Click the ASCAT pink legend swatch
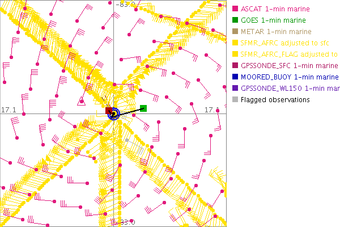 (235, 9)
